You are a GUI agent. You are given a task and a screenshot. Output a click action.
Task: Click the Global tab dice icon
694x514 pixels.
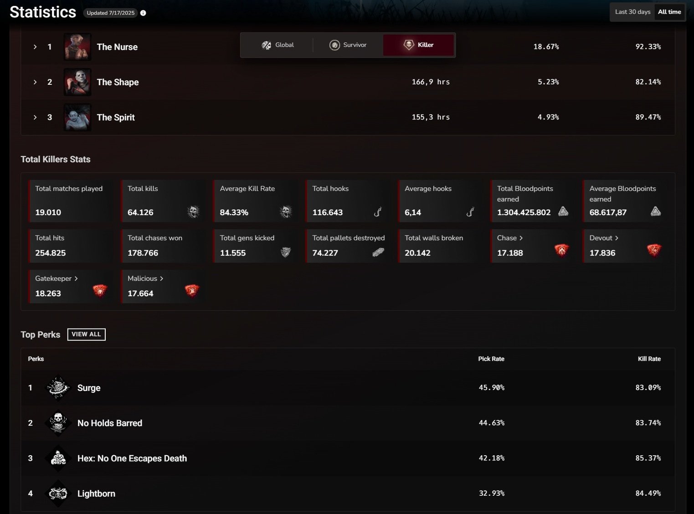pyautogui.click(x=267, y=45)
